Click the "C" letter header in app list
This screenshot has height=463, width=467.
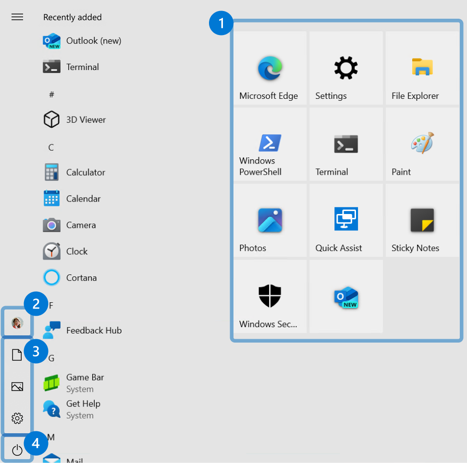[x=51, y=147]
